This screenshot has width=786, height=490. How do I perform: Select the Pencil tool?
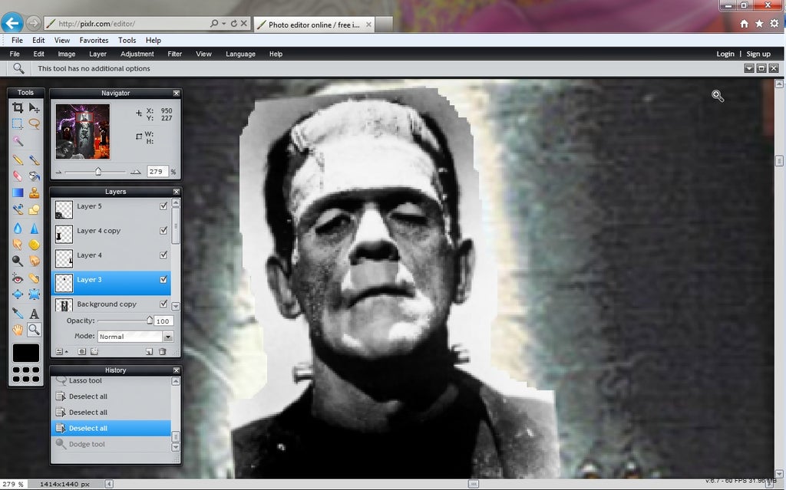point(18,159)
